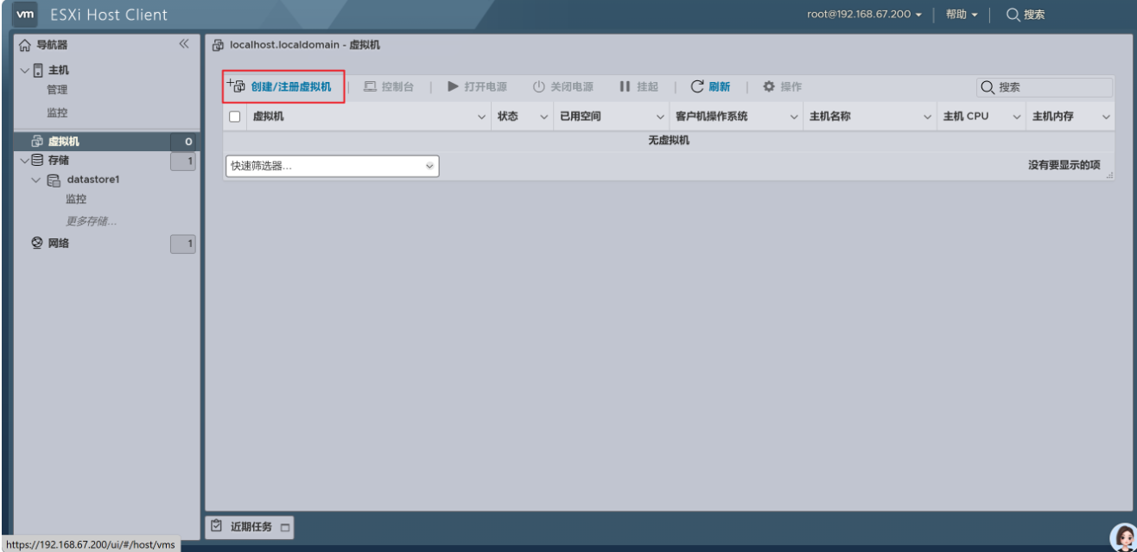Open the Used Space column dropdown arrow

tap(659, 117)
